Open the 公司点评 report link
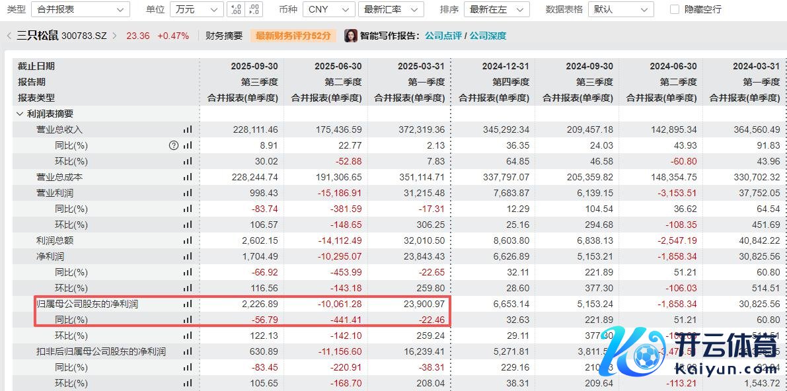The width and height of the screenshot is (787, 391). 443,36
